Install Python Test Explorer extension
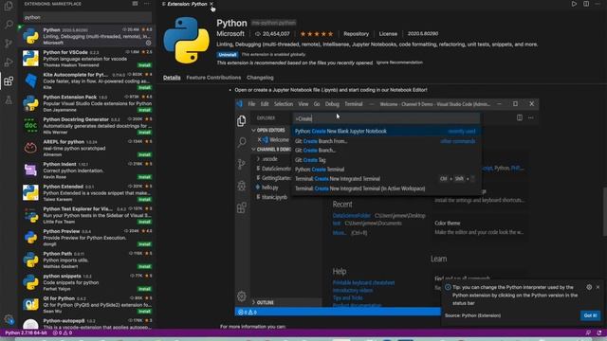The image size is (607, 341). [144, 222]
